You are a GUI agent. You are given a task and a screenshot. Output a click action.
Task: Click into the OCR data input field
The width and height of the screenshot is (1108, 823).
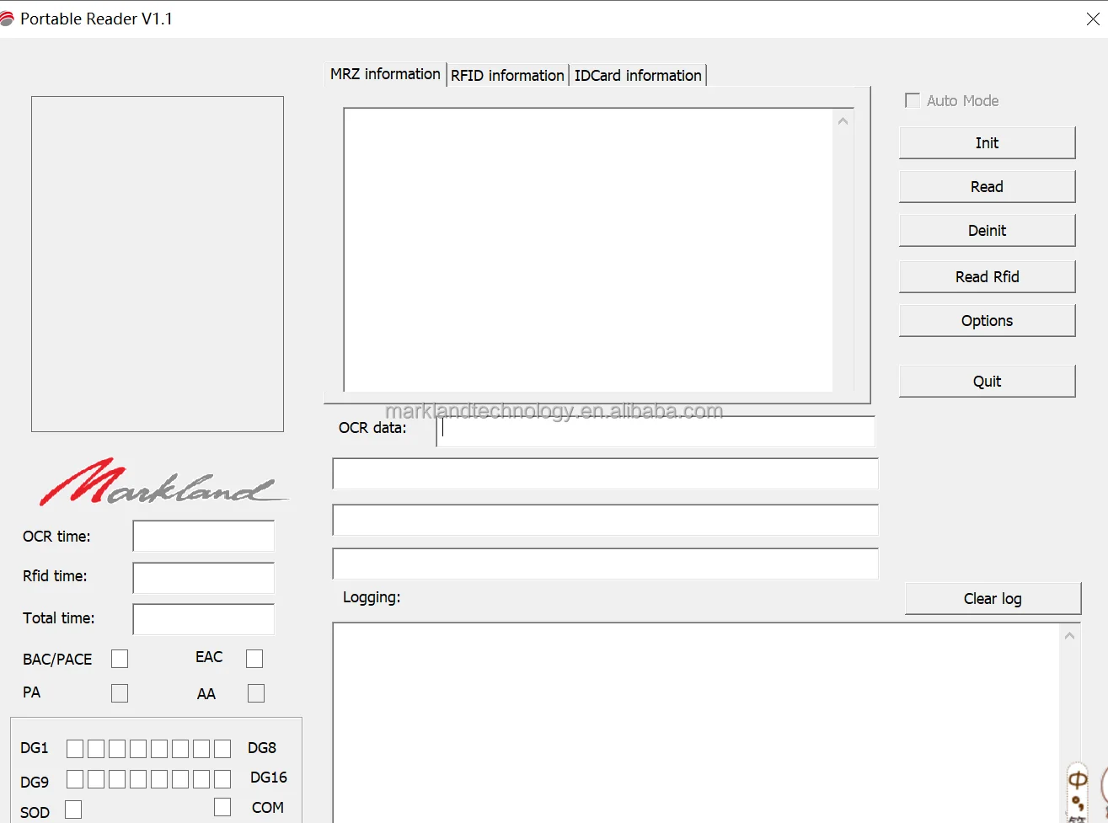[x=656, y=431]
